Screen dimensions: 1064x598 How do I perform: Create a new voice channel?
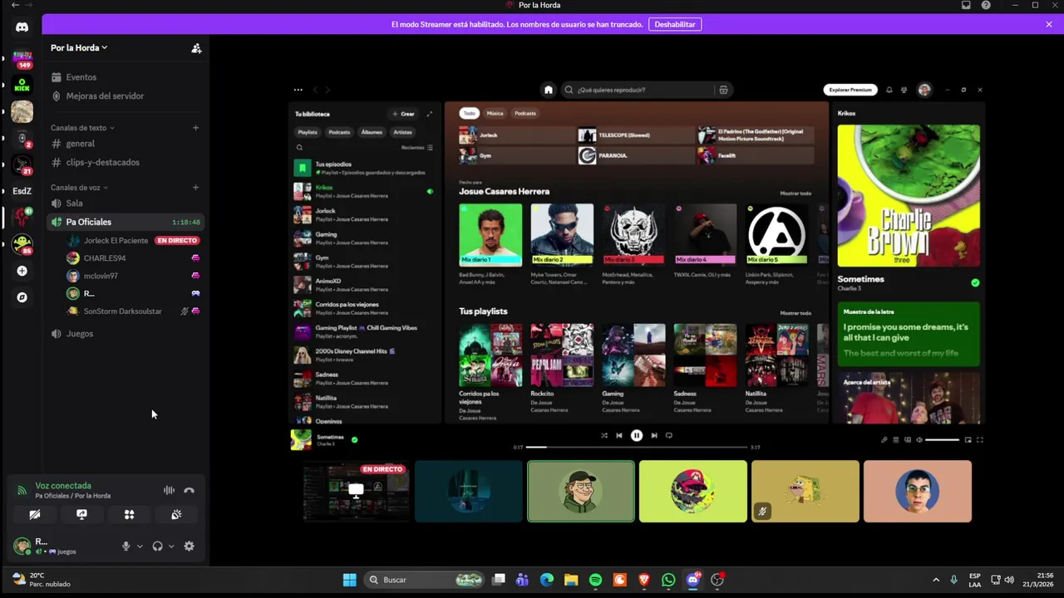(x=195, y=188)
